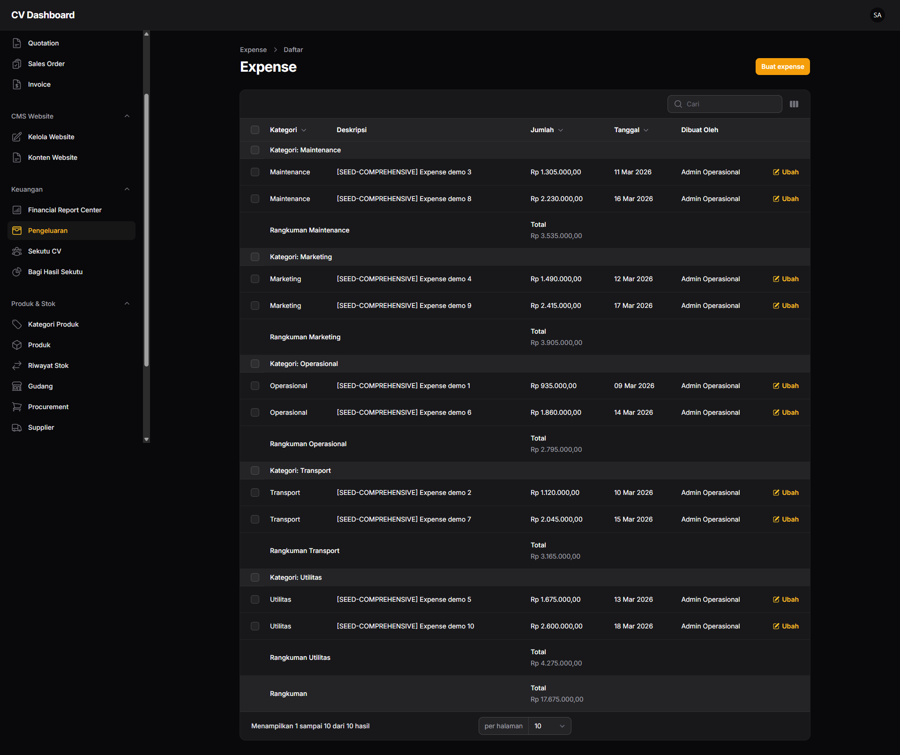Click the Supplier truck icon
The width and height of the screenshot is (900, 755).
[x=17, y=427]
